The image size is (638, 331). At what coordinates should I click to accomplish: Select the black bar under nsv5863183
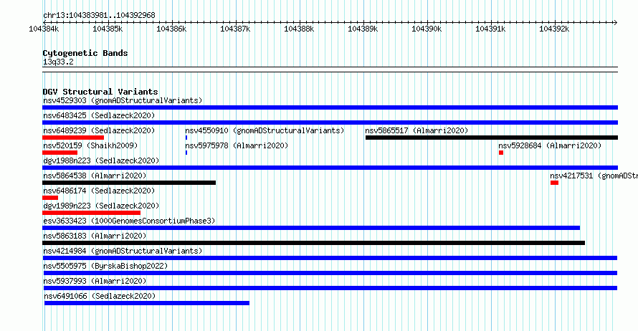[x=313, y=243]
